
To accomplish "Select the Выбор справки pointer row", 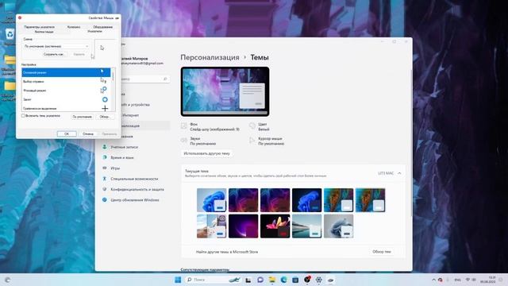I will (x=66, y=81).
